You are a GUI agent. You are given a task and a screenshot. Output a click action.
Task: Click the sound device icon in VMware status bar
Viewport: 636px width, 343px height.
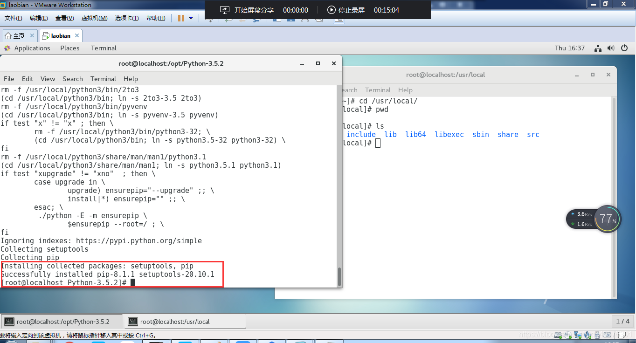click(x=587, y=335)
